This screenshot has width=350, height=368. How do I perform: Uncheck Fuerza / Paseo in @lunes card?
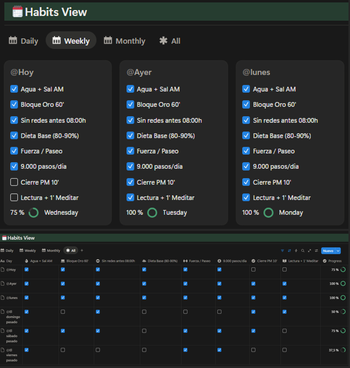(246, 151)
